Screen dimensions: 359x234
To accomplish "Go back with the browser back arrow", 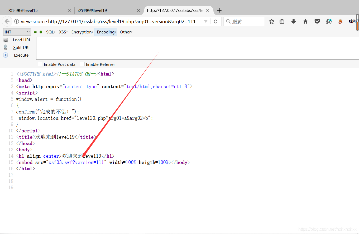I will [7, 22].
